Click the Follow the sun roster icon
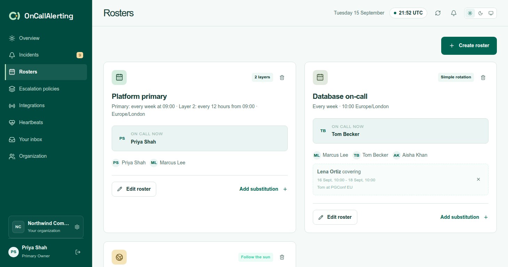Viewport: 508px width, 267px height. (119, 257)
